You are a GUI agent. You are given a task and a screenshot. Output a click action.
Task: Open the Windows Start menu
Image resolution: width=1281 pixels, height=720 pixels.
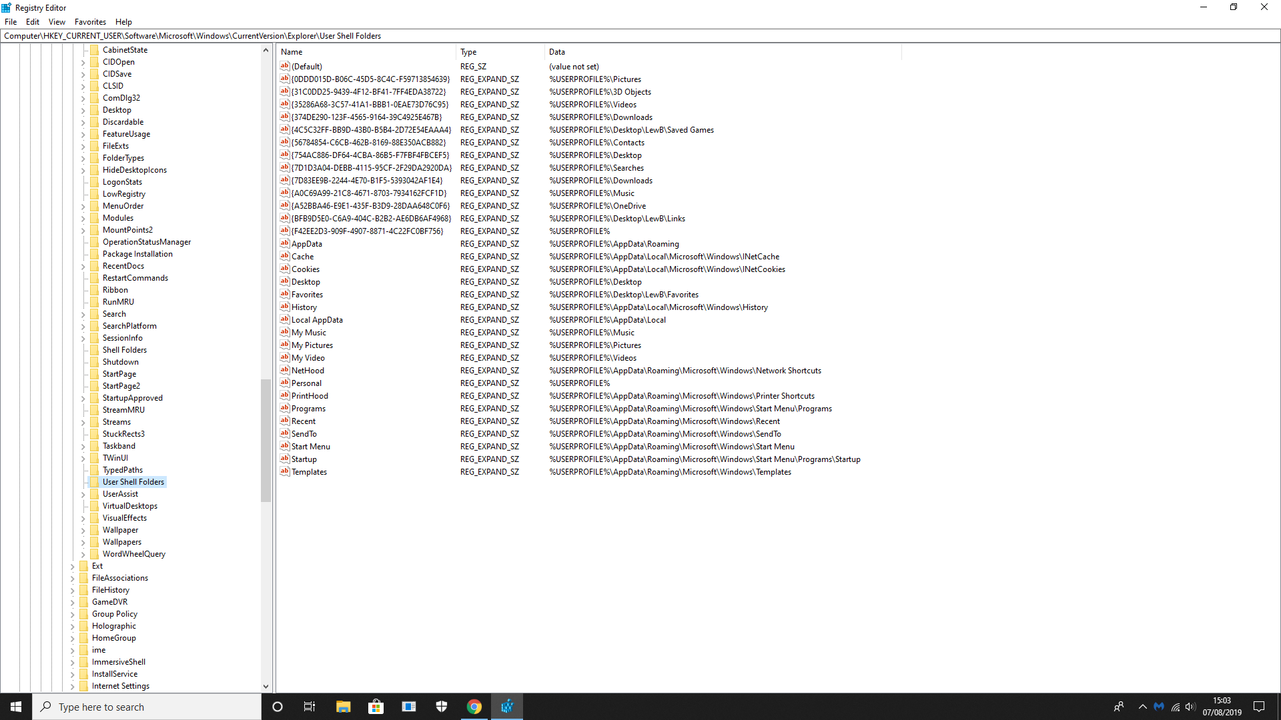16,707
